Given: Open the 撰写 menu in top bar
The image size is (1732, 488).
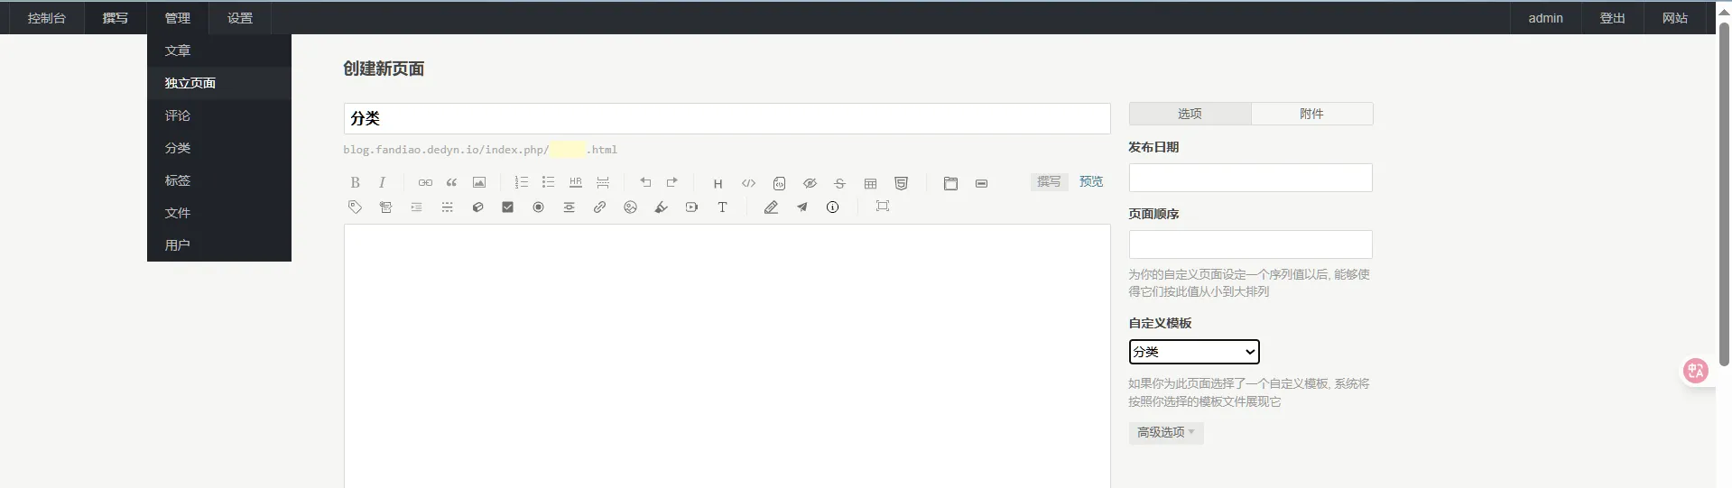Looking at the screenshot, I should (116, 18).
